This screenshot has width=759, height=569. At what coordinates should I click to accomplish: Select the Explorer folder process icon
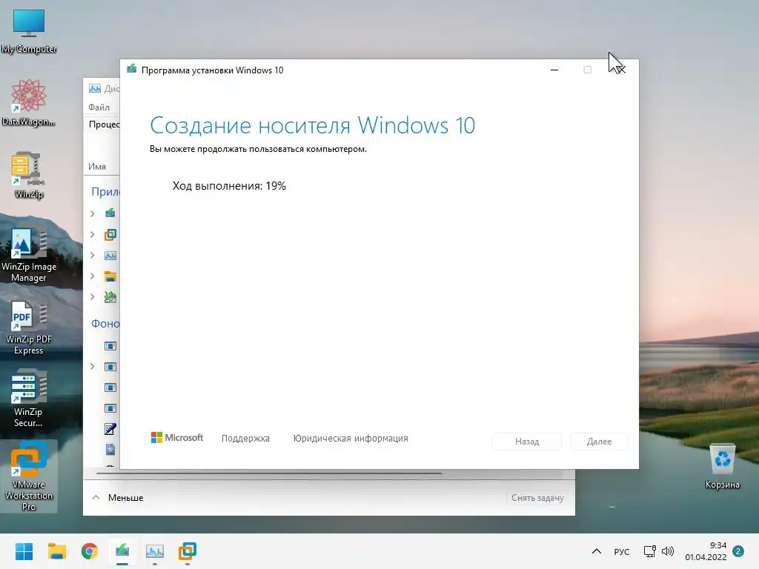coord(110,276)
